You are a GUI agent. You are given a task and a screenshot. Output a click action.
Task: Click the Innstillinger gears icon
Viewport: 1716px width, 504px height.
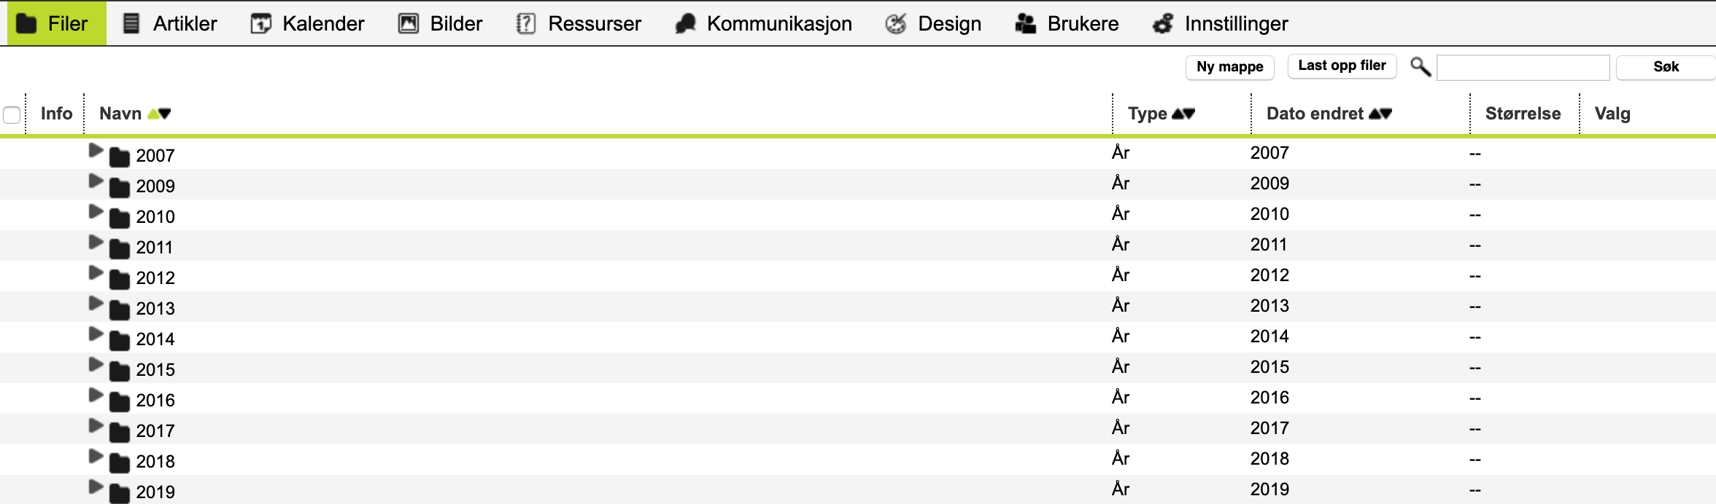1163,23
